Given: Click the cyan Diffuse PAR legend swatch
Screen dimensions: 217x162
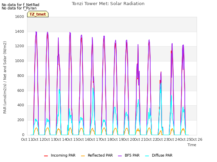Looking at the screenshot, I should (x=147, y=156).
